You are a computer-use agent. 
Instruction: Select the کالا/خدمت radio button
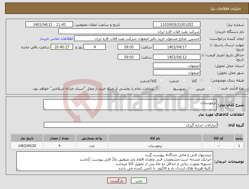coord(161,80)
